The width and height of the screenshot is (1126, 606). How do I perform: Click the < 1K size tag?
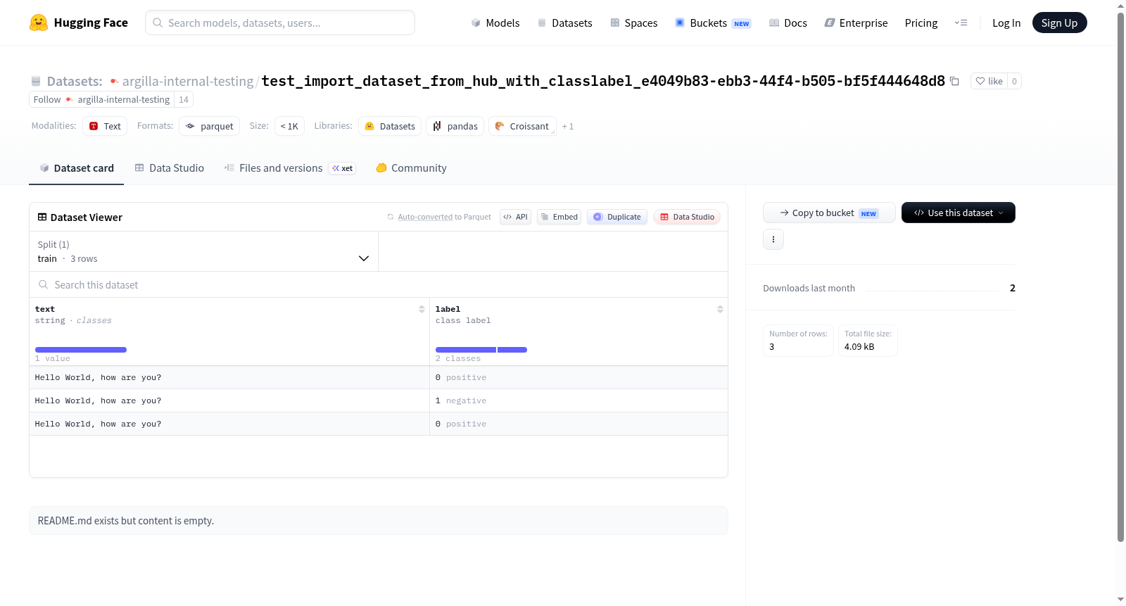pos(289,126)
